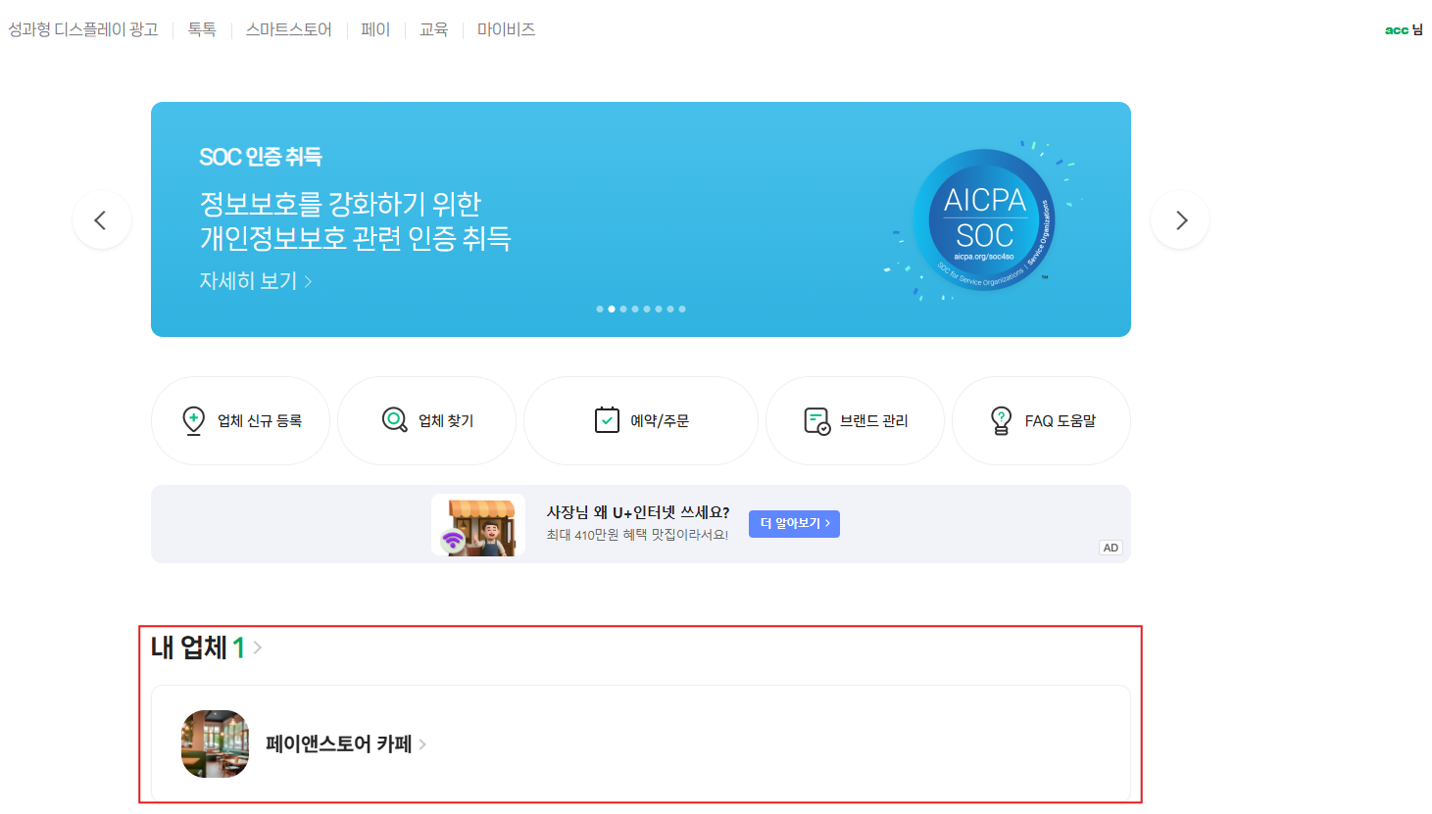Click the 더 알아보기 ad button
Image resolution: width=1432 pixels, height=814 pixels.
click(794, 524)
